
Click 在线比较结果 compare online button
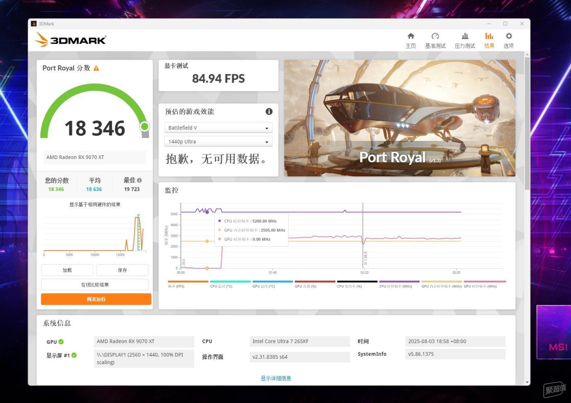point(95,285)
